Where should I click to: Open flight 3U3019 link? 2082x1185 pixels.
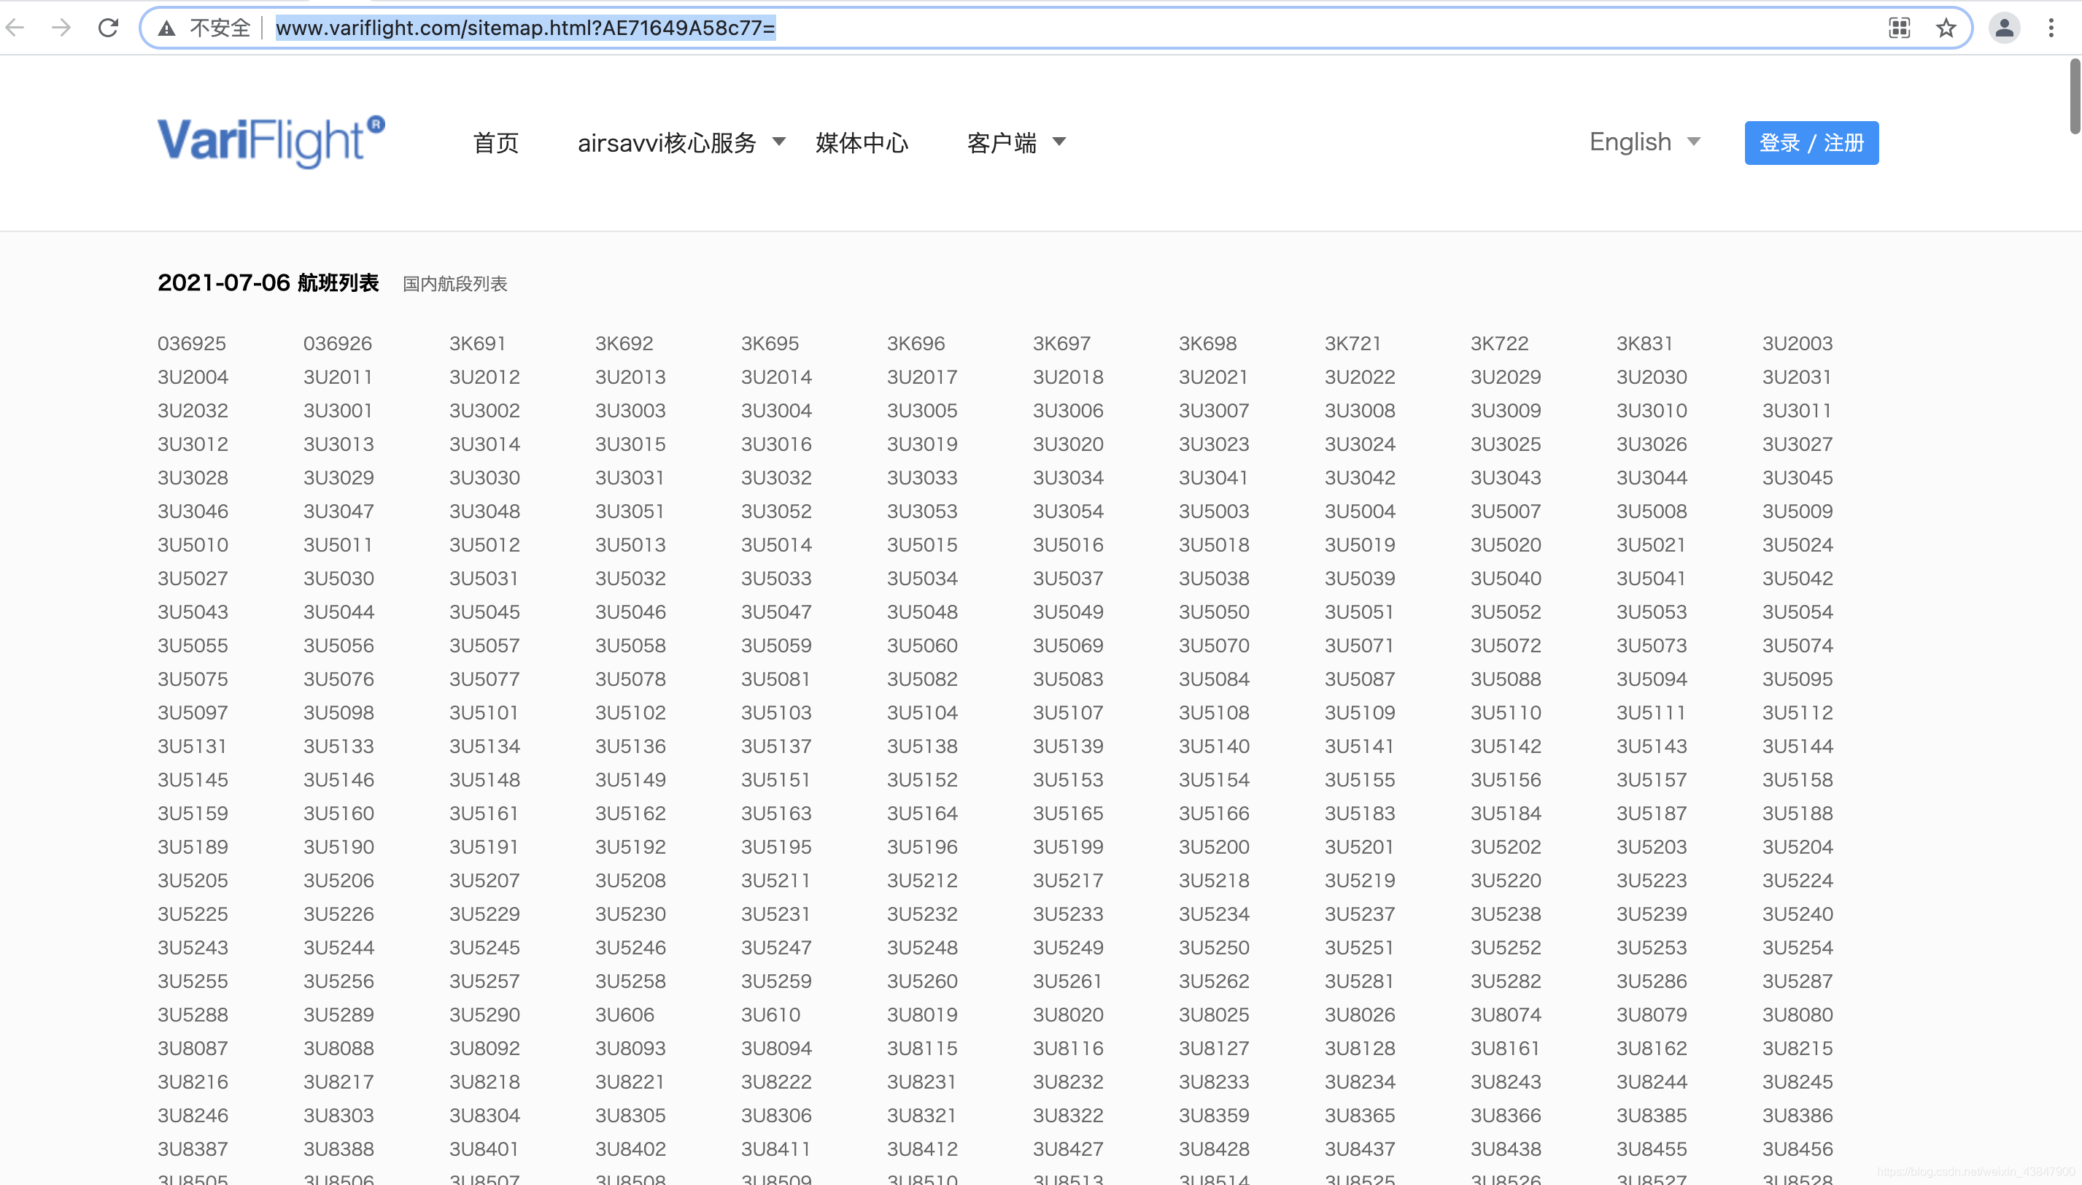point(922,444)
